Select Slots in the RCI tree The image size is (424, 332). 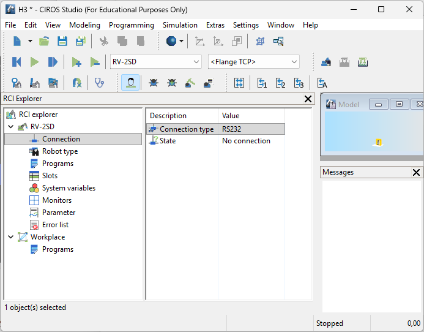click(x=50, y=176)
